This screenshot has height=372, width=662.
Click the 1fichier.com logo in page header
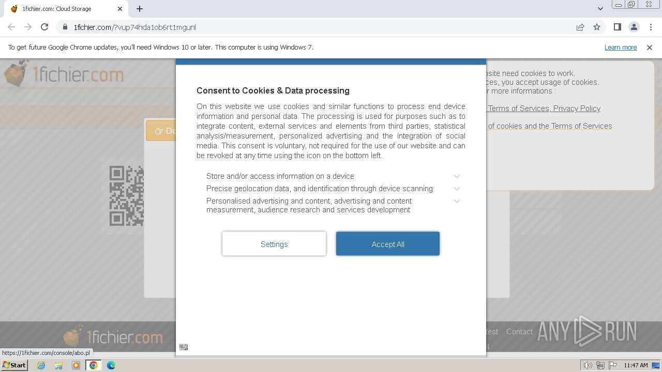pyautogui.click(x=64, y=73)
